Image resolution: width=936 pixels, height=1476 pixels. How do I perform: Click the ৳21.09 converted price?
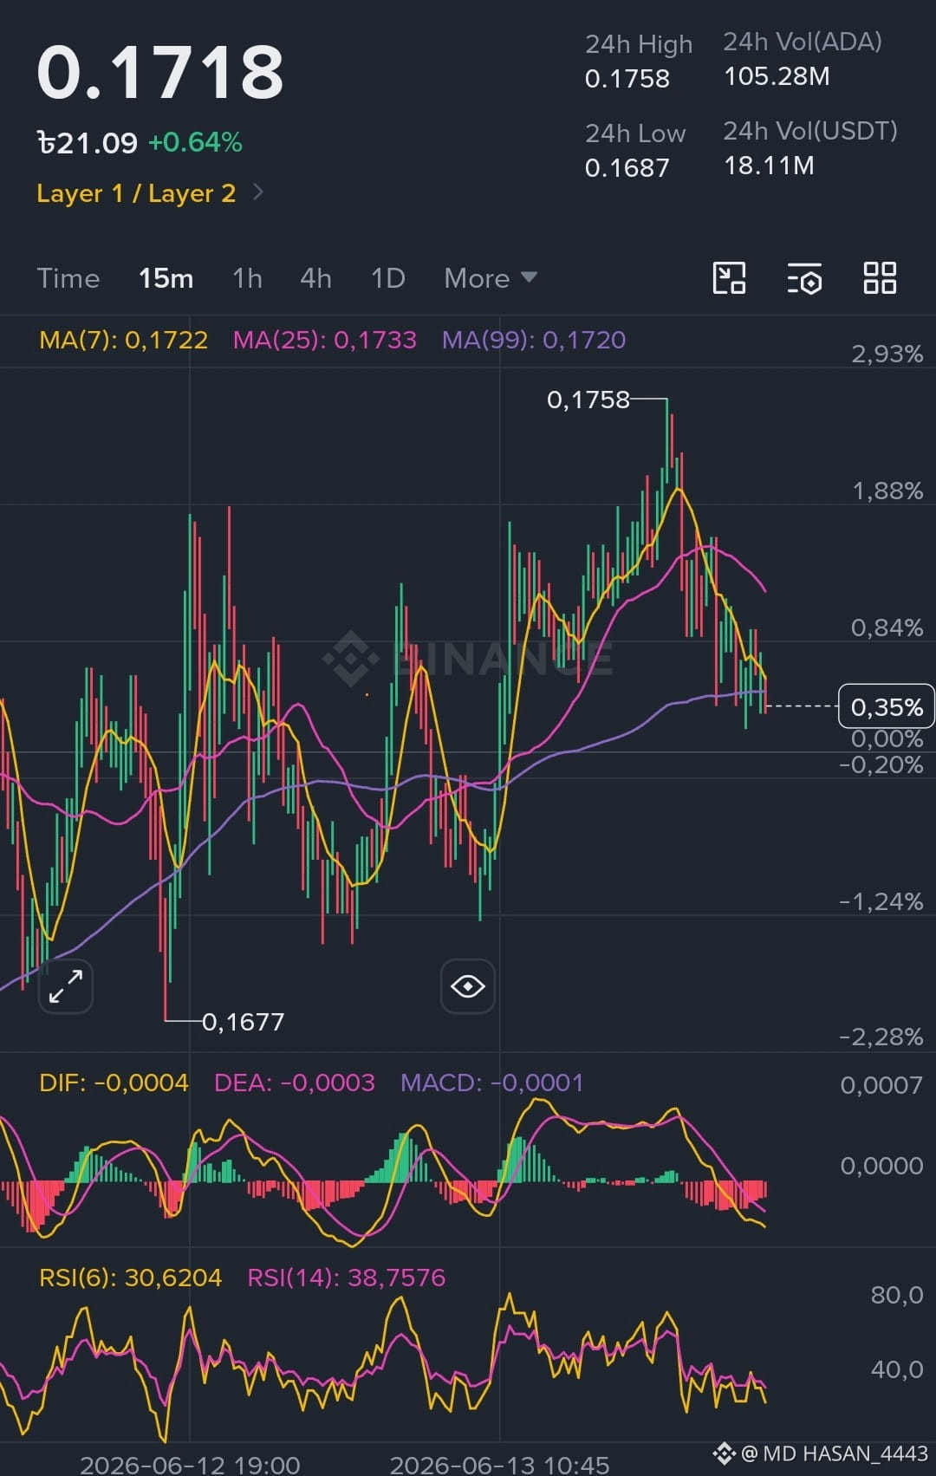87,142
